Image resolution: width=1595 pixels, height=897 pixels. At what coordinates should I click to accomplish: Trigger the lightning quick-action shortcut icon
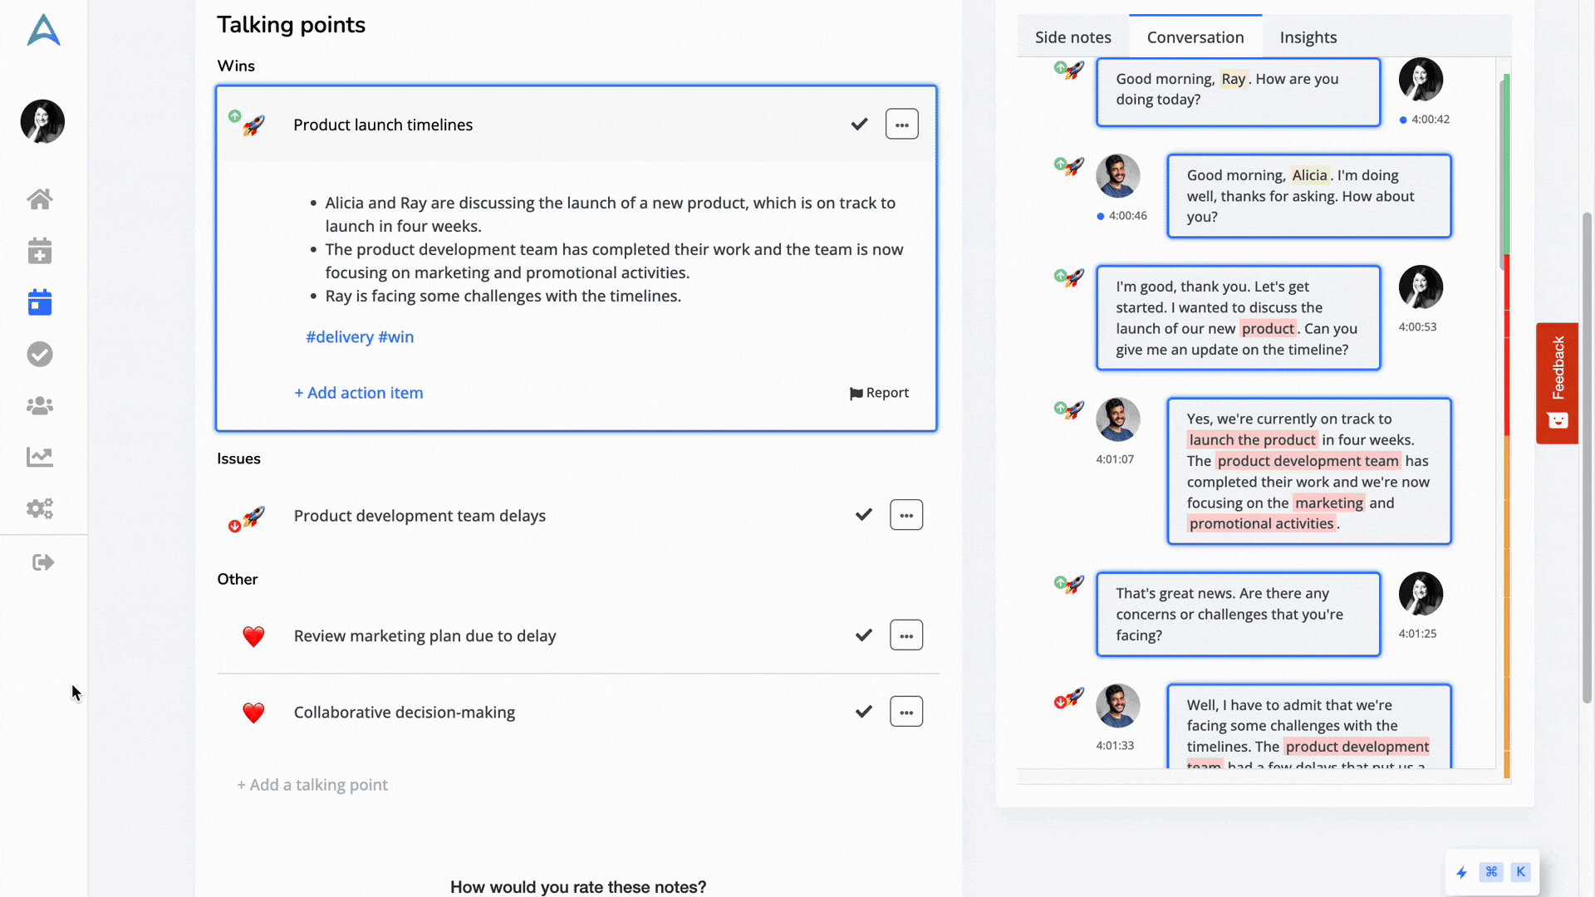[1462, 873]
